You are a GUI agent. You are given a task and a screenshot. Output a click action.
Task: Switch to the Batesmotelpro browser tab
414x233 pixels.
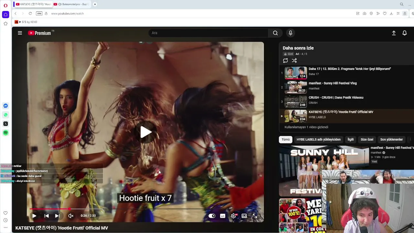[x=72, y=4]
